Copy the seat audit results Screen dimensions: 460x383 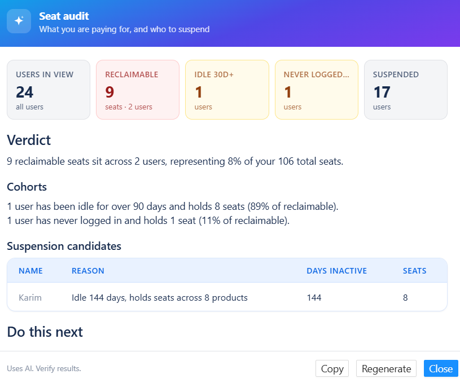coord(332,368)
